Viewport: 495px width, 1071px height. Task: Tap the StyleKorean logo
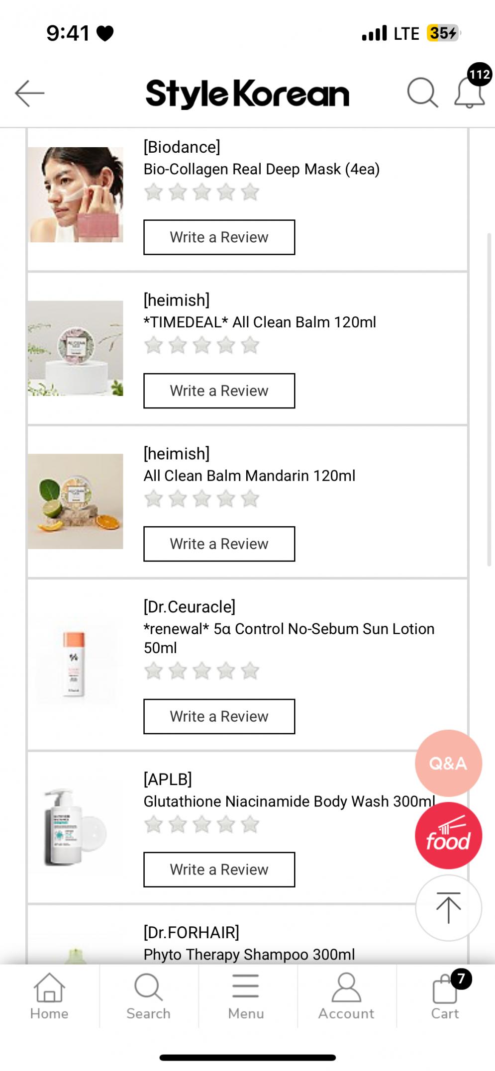[247, 94]
